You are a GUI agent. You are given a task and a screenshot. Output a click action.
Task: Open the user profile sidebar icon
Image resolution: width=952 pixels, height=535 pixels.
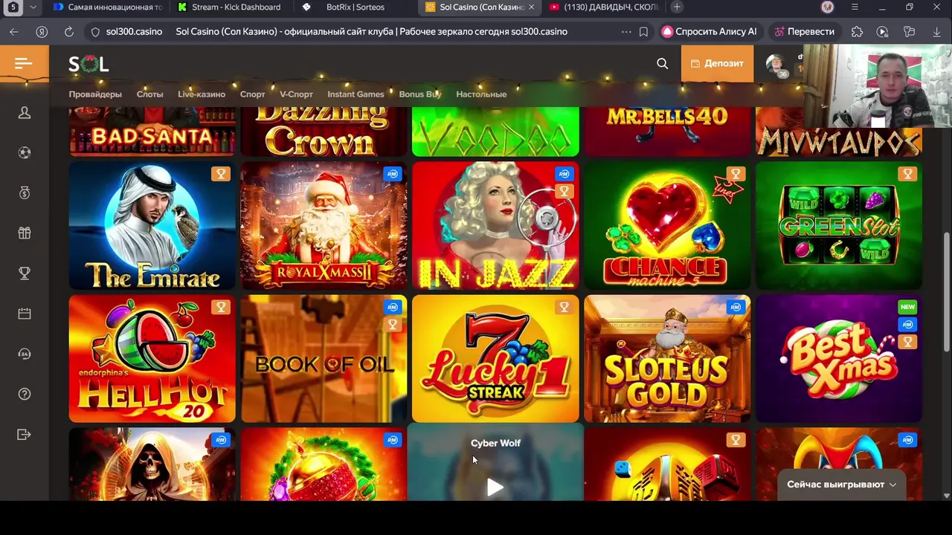coord(25,112)
